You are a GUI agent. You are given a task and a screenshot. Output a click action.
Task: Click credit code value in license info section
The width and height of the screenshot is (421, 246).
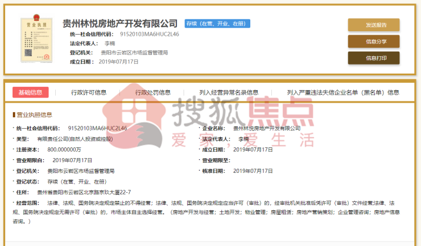coord(97,128)
